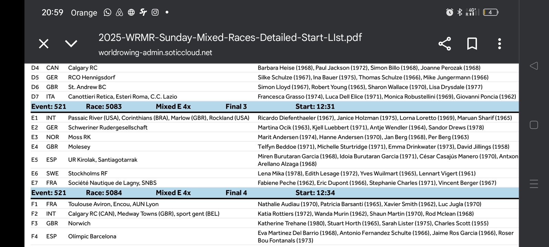Image resolution: width=549 pixels, height=247 pixels.
Task: Tap the Instagram notification icon
Action: (155, 12)
